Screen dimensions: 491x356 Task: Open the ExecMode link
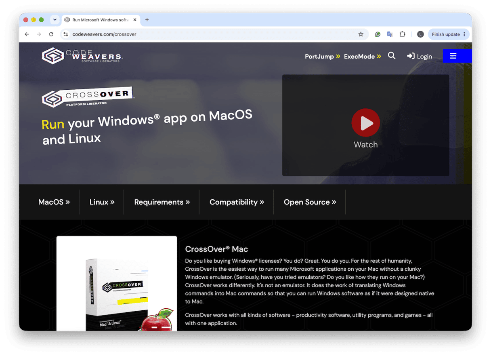pyautogui.click(x=363, y=57)
